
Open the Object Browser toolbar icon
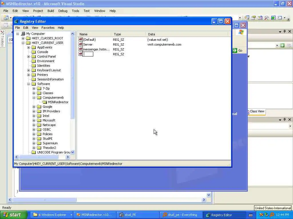(260, 18)
